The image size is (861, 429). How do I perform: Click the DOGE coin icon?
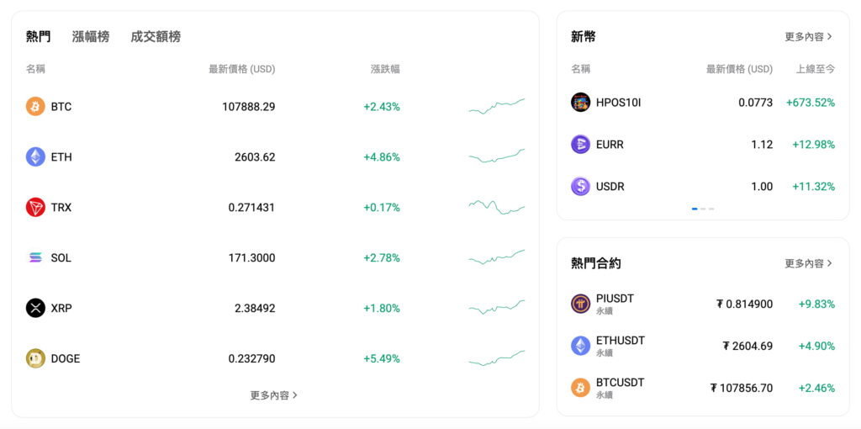35,358
